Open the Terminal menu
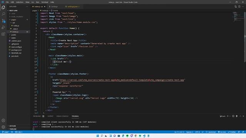 click(45, 2)
